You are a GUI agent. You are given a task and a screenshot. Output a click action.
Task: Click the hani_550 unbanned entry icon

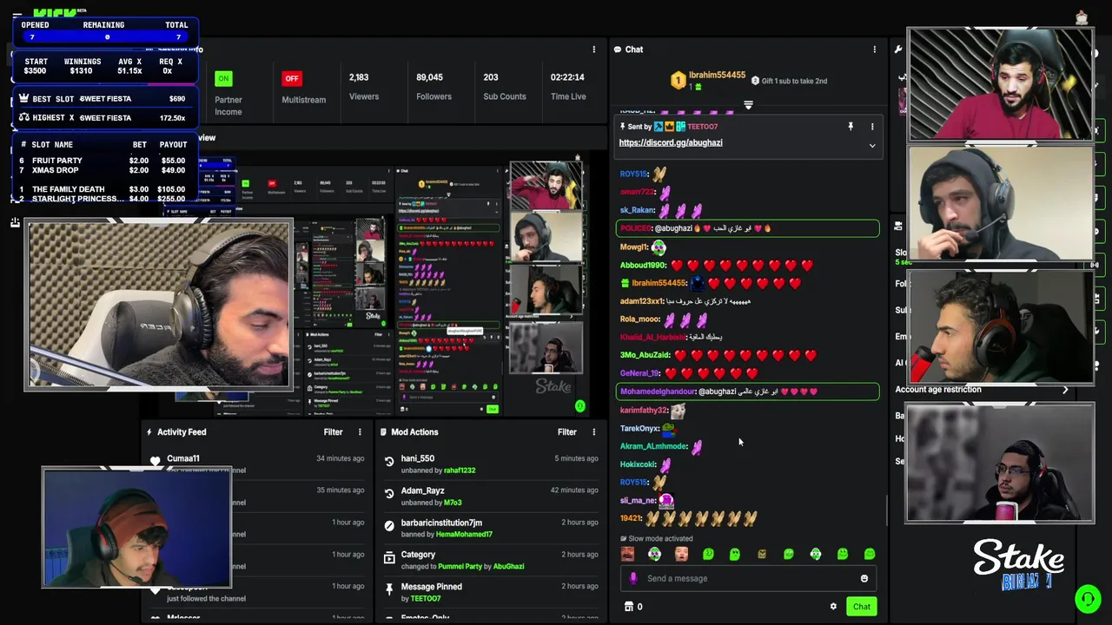(x=389, y=462)
